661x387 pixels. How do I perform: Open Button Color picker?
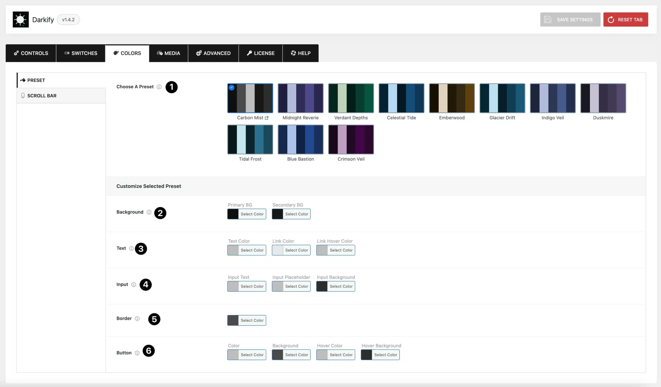click(x=247, y=355)
